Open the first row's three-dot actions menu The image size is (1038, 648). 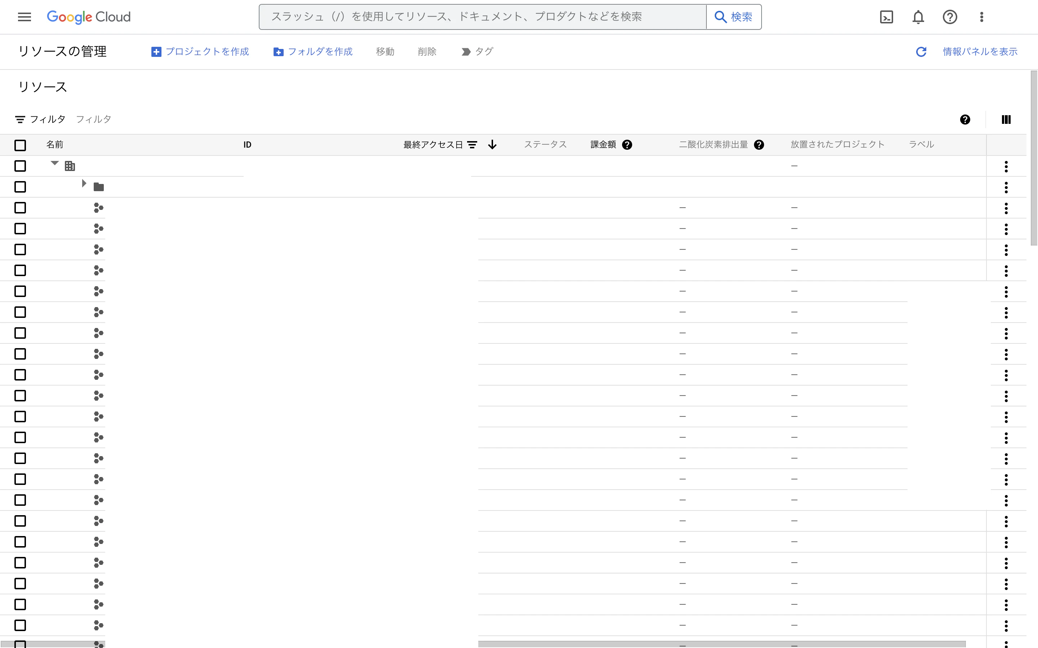[1006, 166]
